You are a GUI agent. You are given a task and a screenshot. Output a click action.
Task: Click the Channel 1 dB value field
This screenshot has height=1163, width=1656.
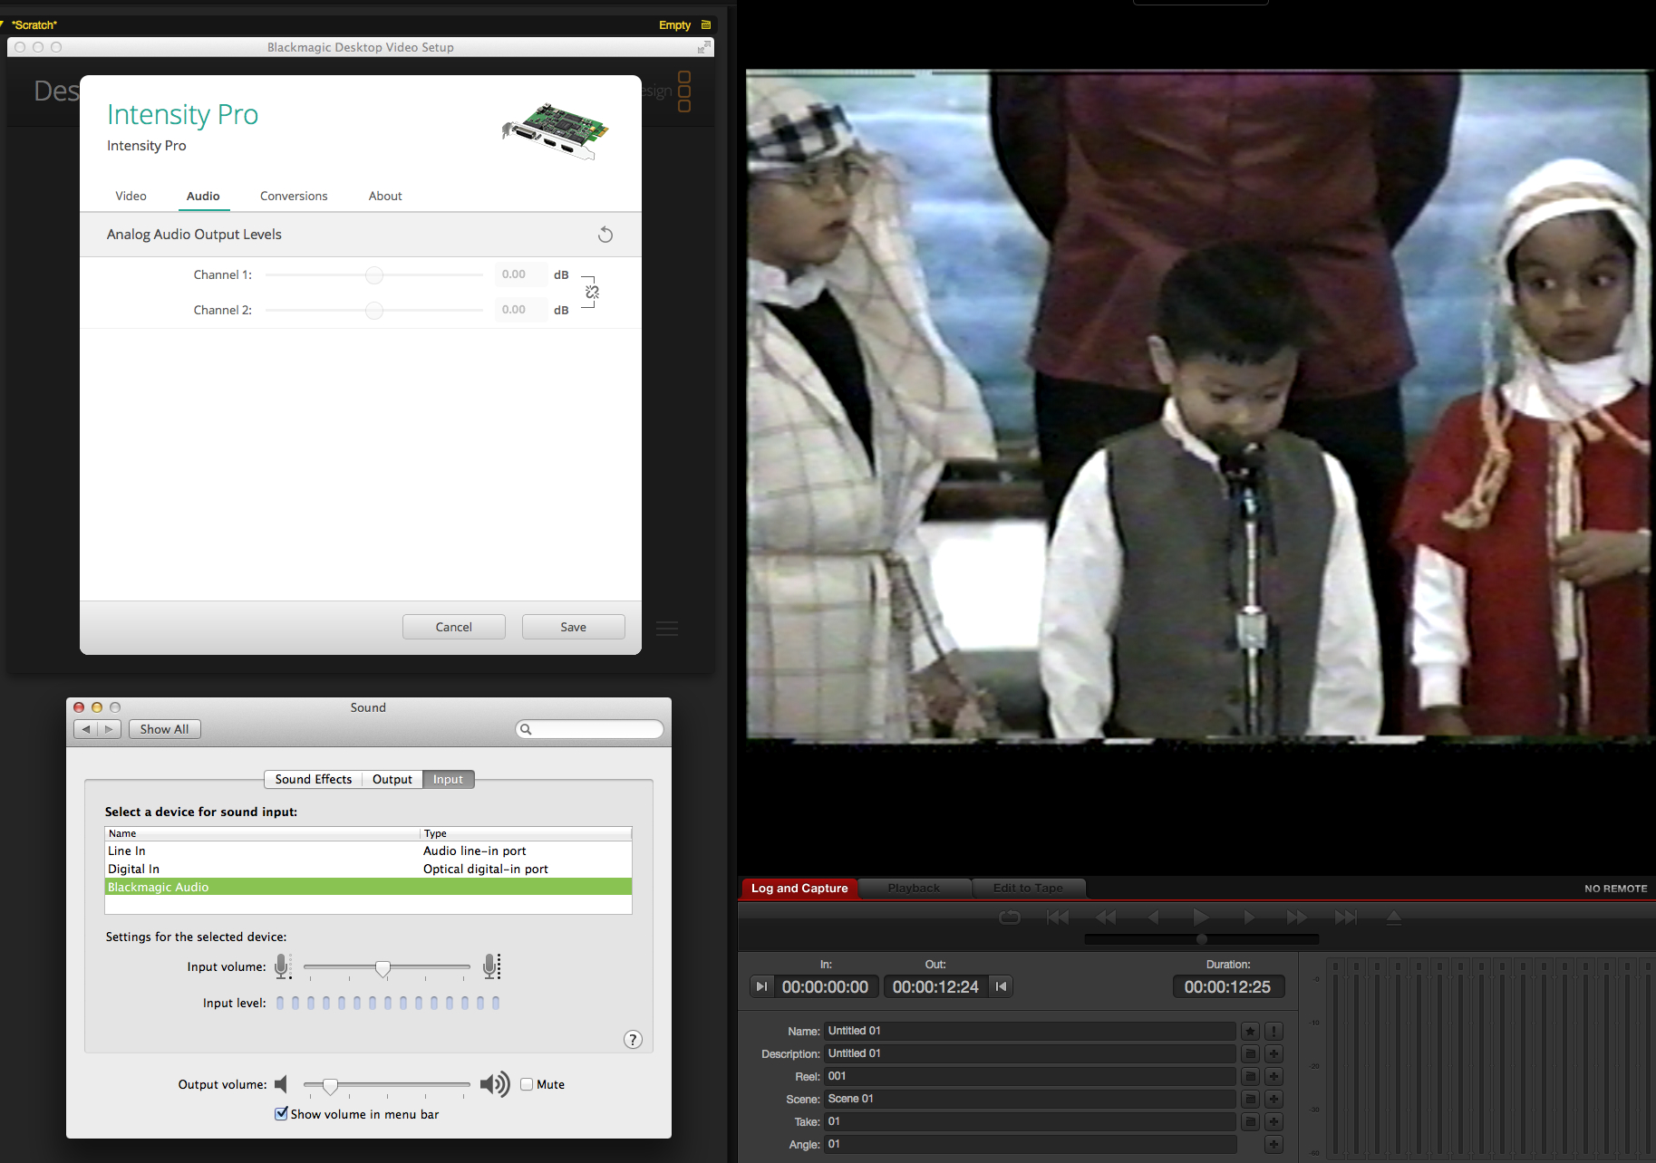pos(520,274)
